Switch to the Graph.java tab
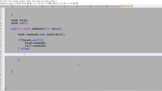The height and width of the screenshot is (91, 162). point(46,6)
